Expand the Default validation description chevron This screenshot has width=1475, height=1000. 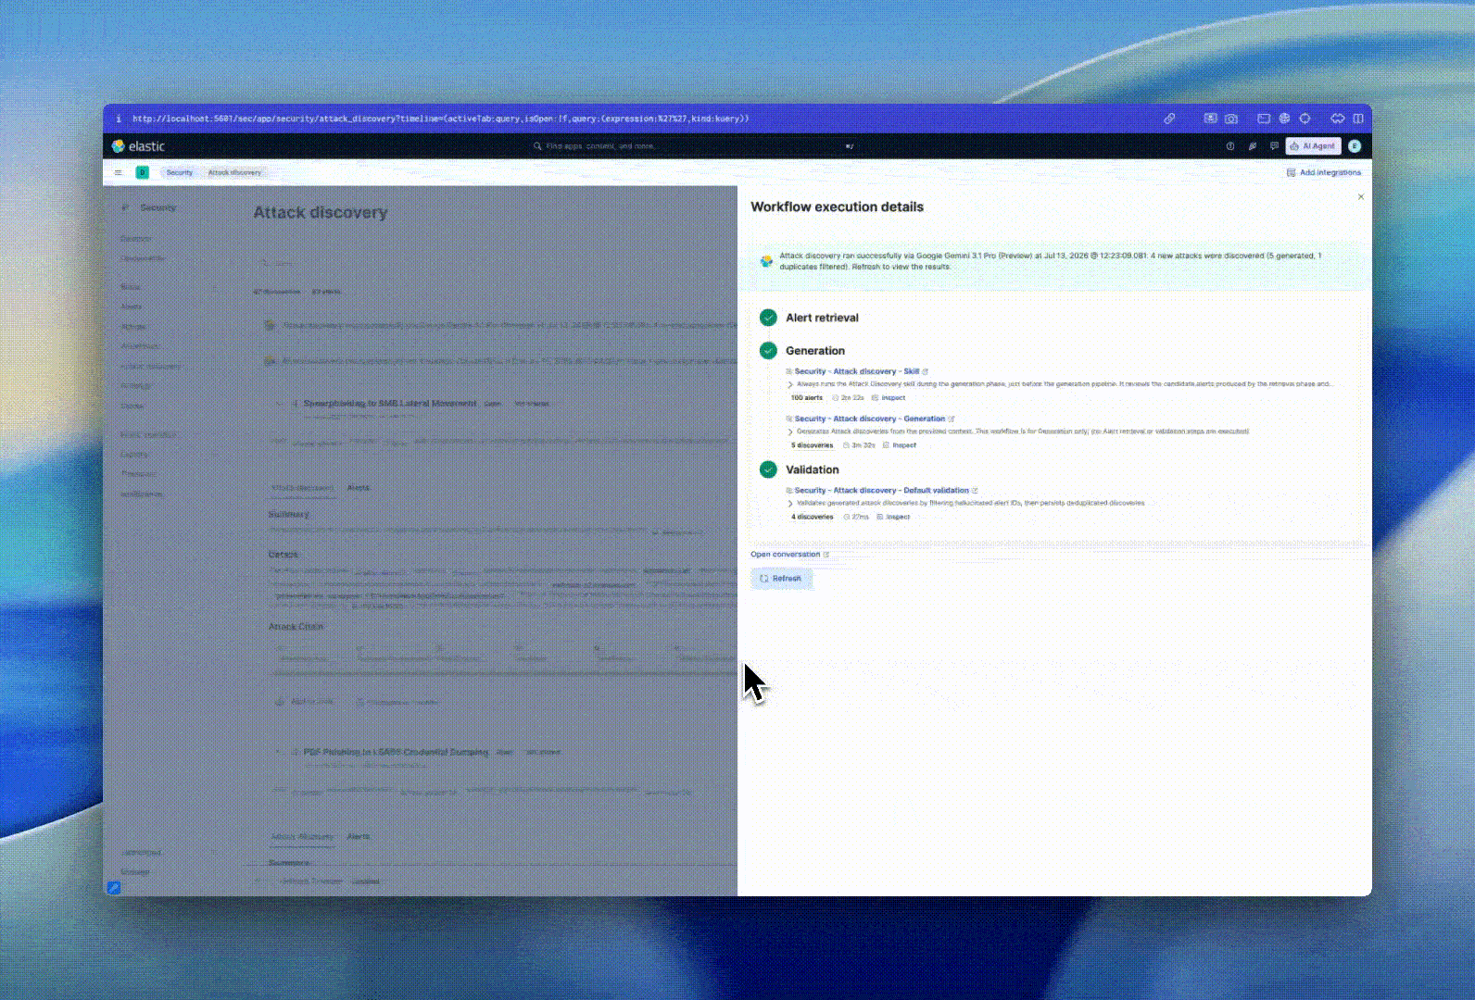click(x=790, y=504)
